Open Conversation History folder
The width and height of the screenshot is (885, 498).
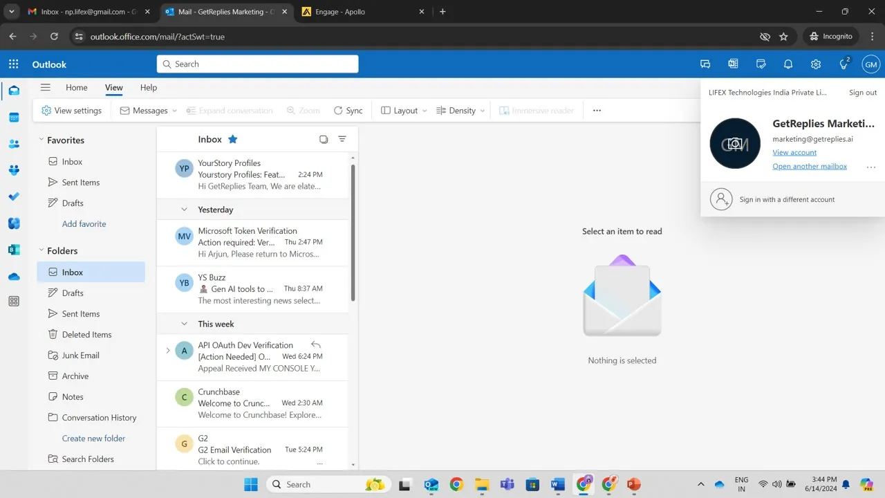[91, 418]
